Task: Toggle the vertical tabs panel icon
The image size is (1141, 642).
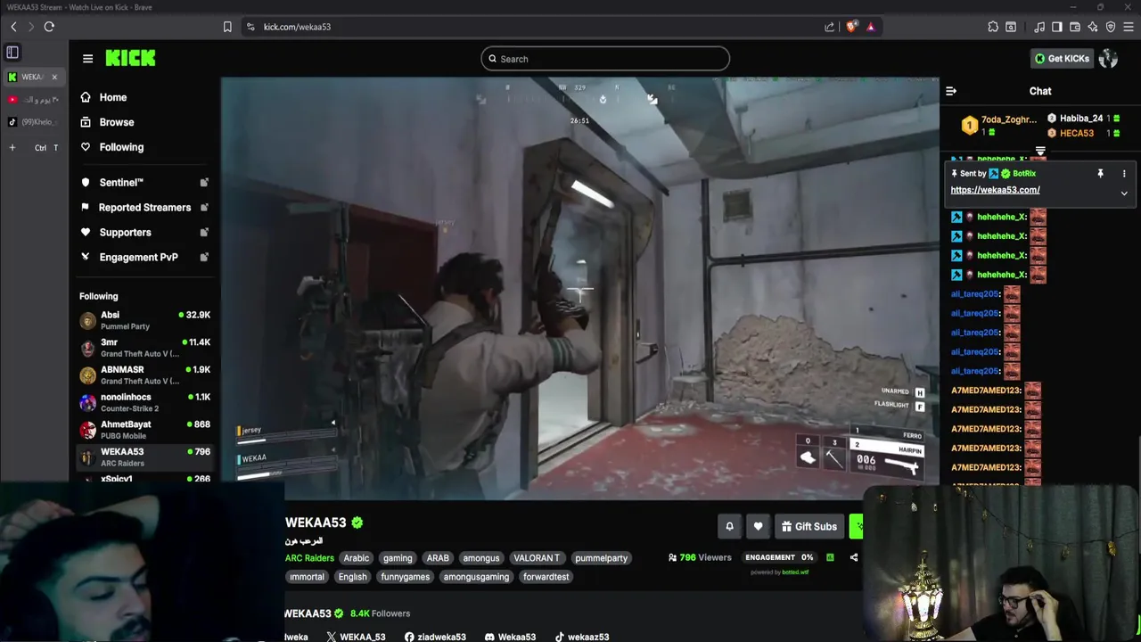Action: (x=12, y=53)
